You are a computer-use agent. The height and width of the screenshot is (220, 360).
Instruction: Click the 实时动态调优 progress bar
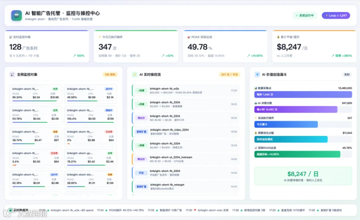coord(291,139)
